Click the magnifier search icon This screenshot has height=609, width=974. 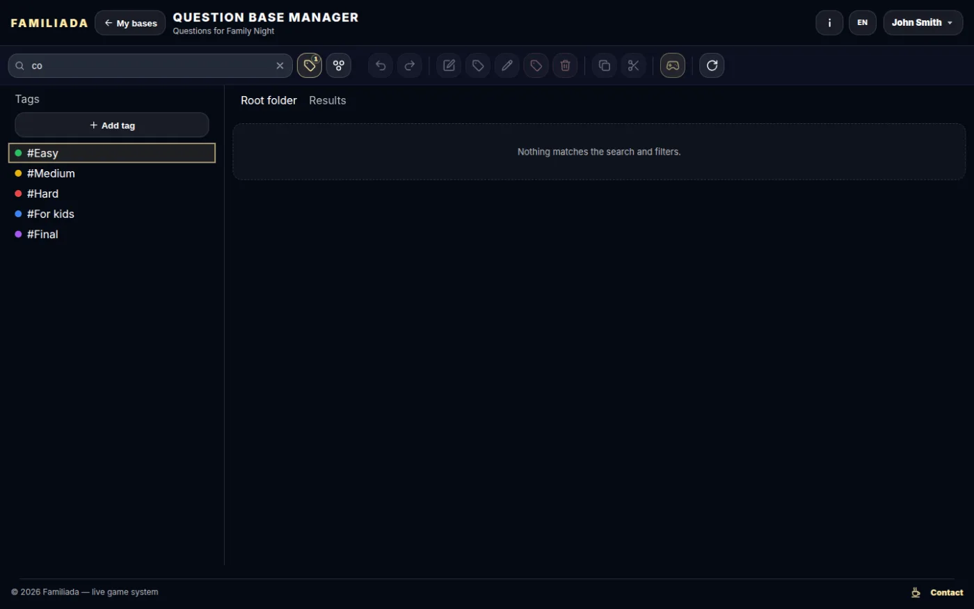(x=20, y=65)
